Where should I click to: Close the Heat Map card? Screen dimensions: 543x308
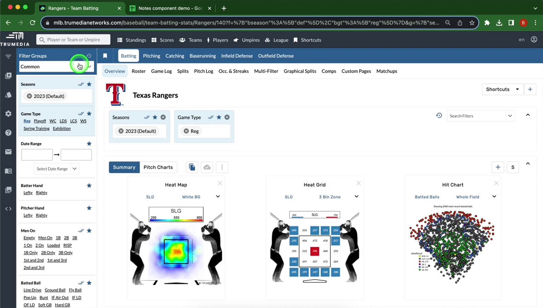point(220,183)
